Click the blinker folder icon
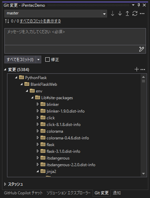This screenshot has height=198, width=150. click(x=43, y=104)
